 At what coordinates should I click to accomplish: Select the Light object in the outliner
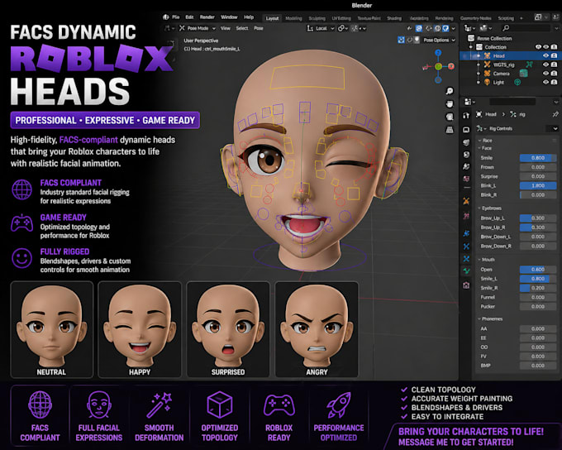(x=498, y=83)
